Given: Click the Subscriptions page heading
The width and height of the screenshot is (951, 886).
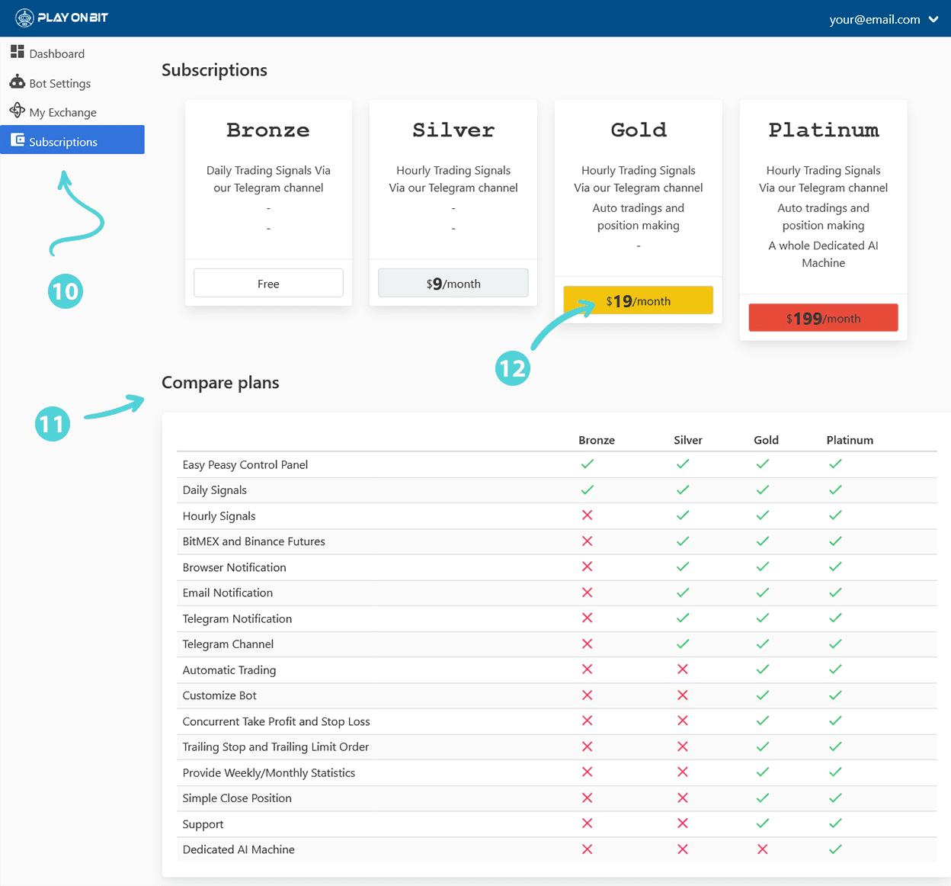Looking at the screenshot, I should point(214,70).
